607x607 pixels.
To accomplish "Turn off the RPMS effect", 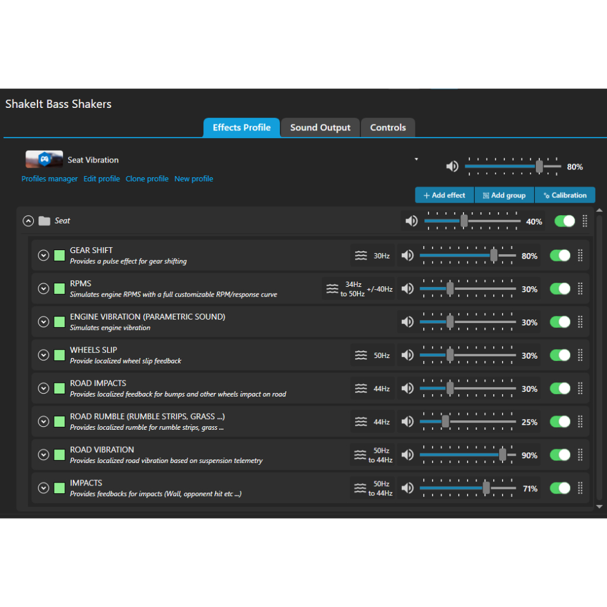I will [560, 289].
